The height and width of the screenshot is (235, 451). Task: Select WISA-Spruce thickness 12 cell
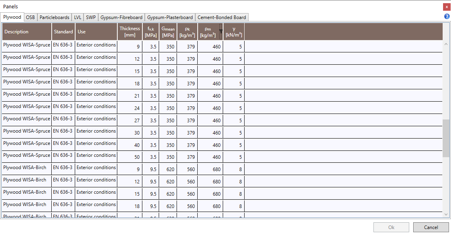pos(130,59)
